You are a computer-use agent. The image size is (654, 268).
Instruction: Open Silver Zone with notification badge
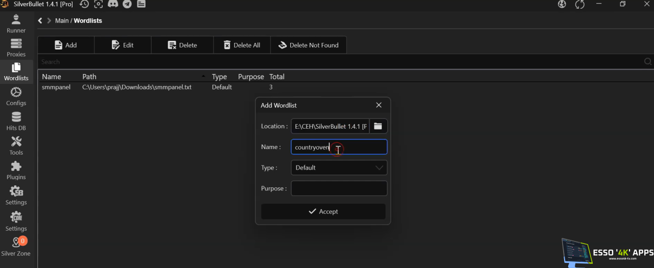pos(16,247)
